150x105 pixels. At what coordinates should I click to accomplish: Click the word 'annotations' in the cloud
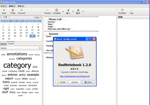[x=17, y=54]
